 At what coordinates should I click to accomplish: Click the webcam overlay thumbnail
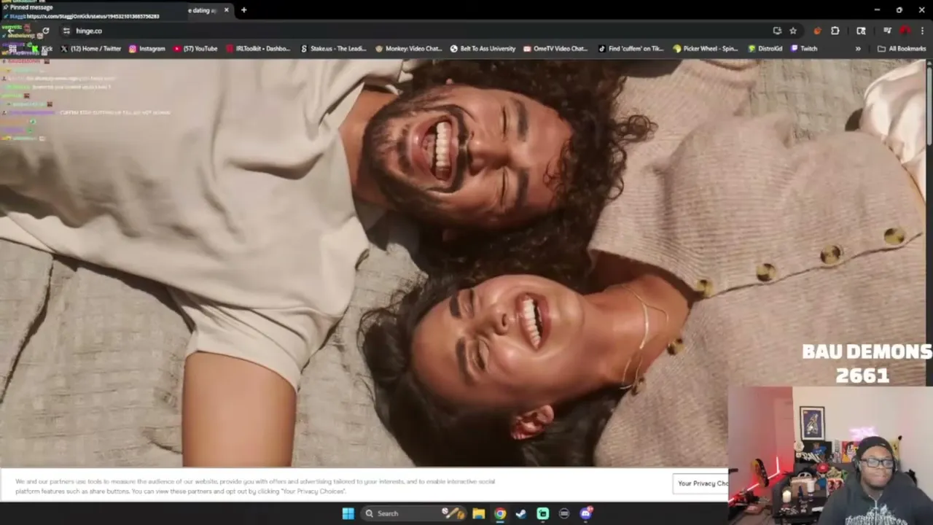coord(830,456)
